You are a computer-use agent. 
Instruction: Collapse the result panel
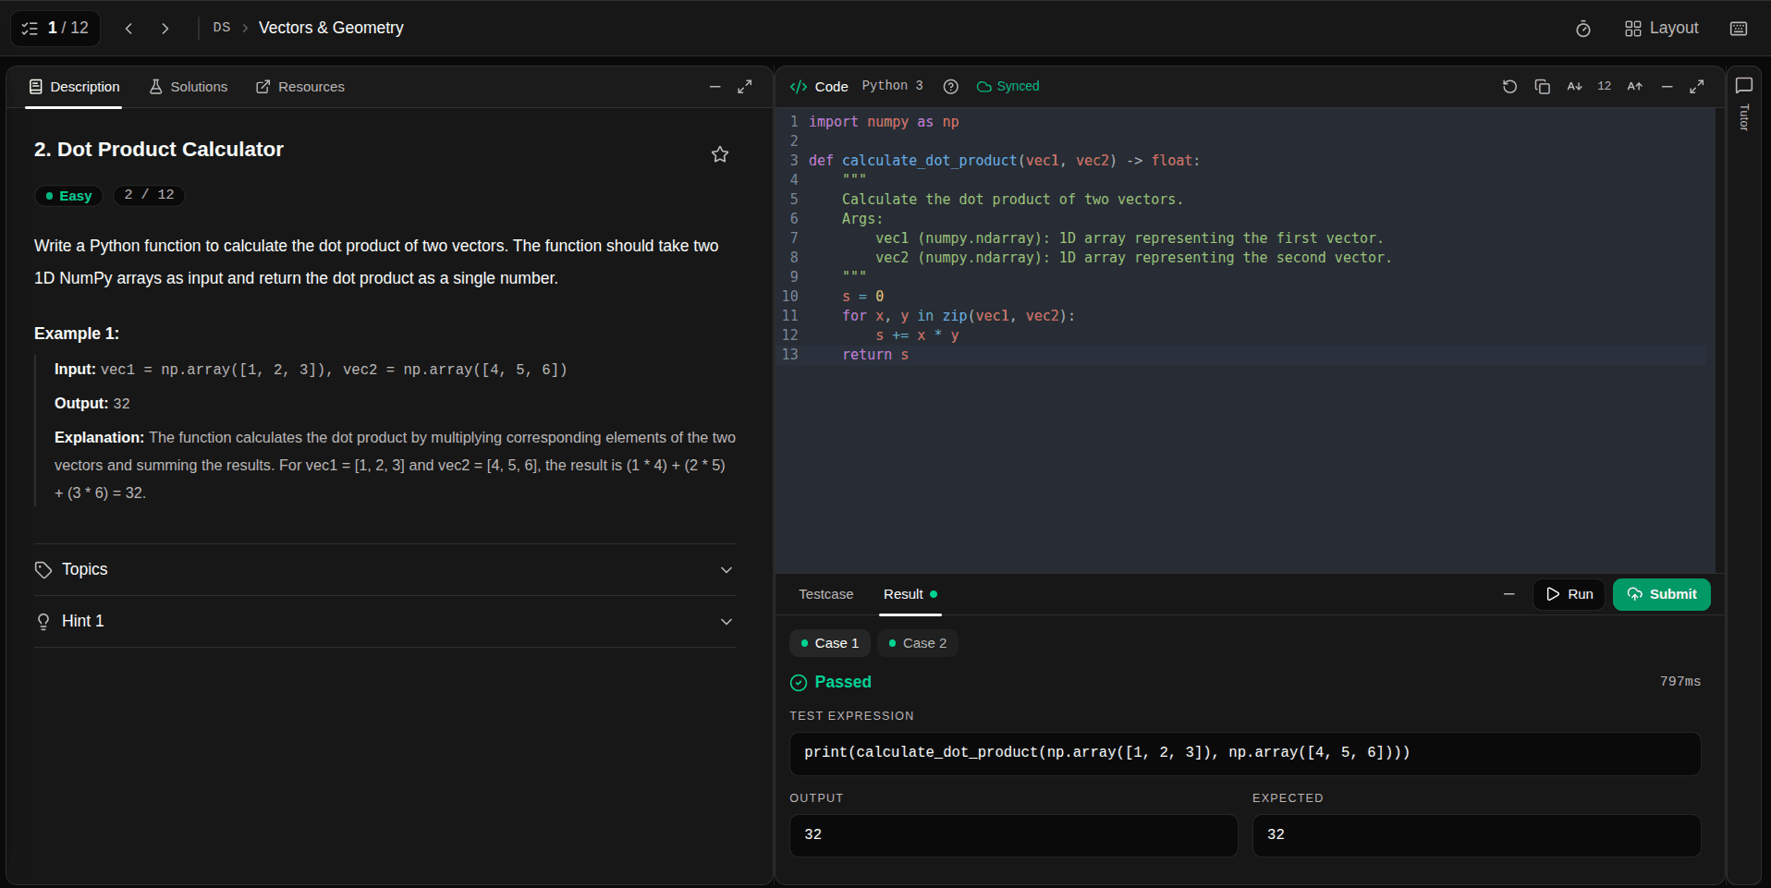coord(1508,594)
